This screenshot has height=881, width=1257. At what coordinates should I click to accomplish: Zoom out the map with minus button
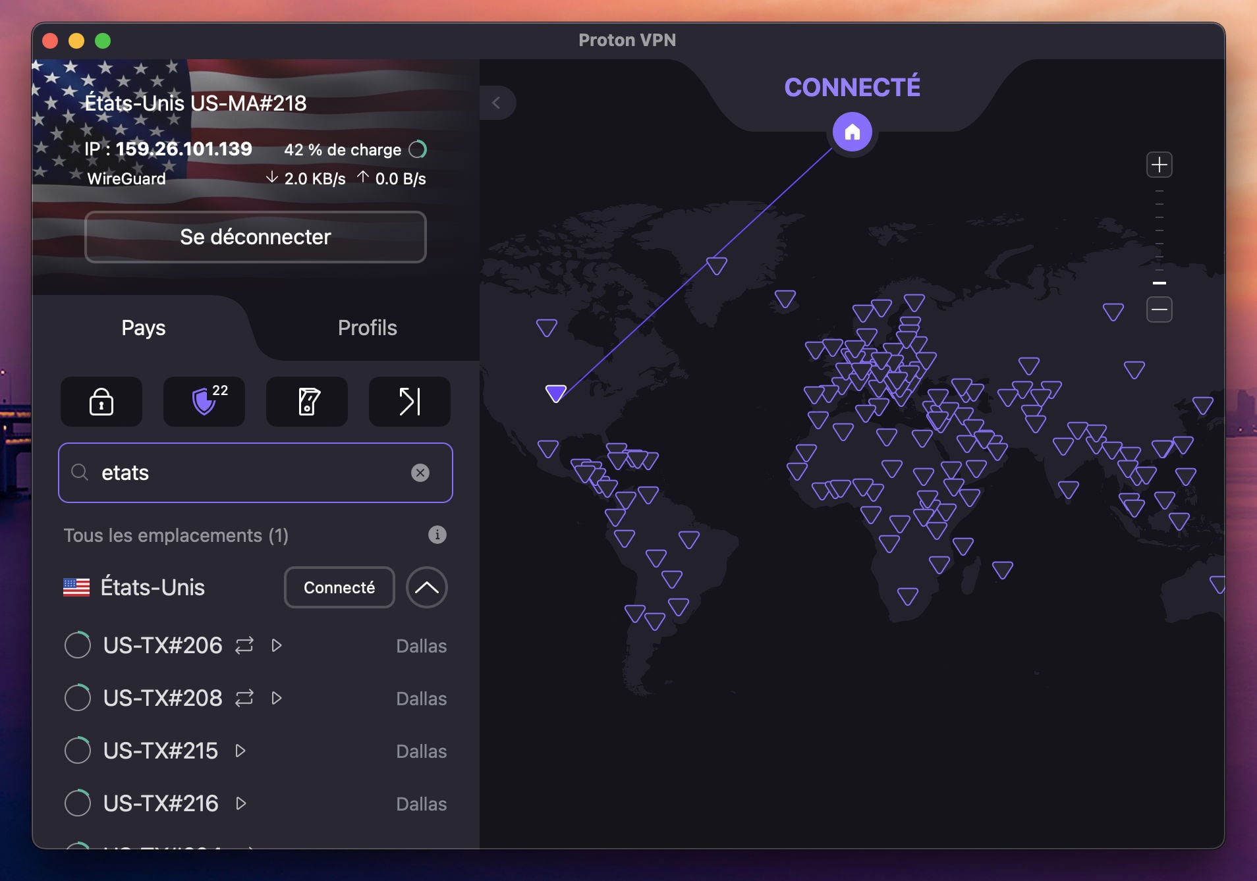click(x=1159, y=309)
